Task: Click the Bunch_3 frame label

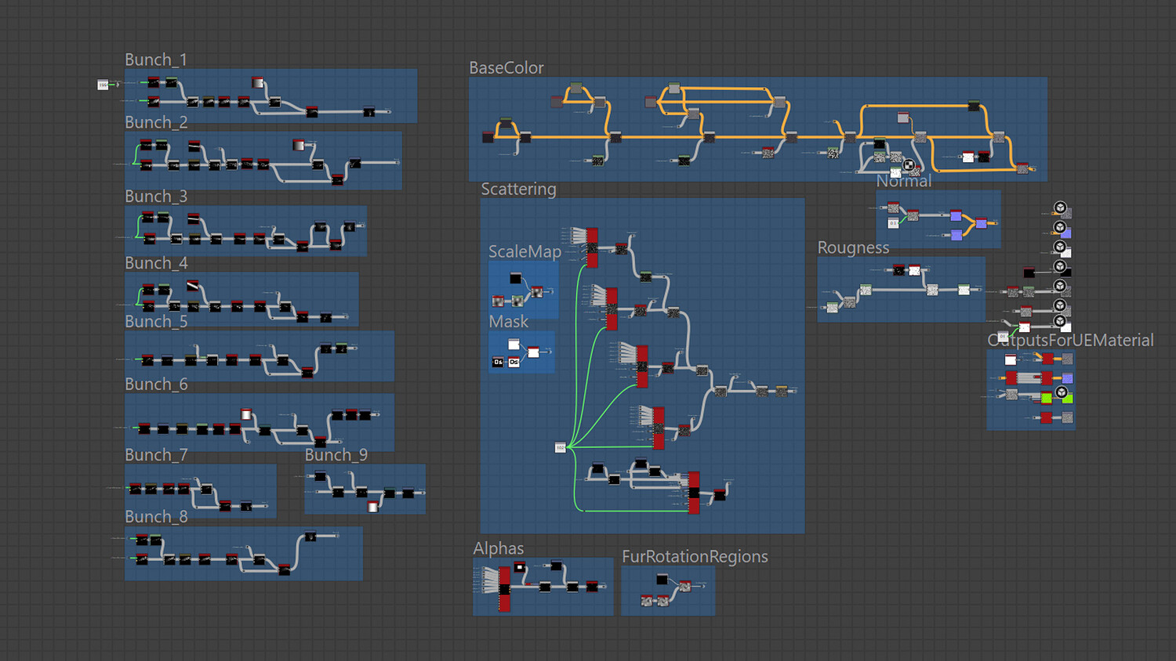Action: pos(156,196)
